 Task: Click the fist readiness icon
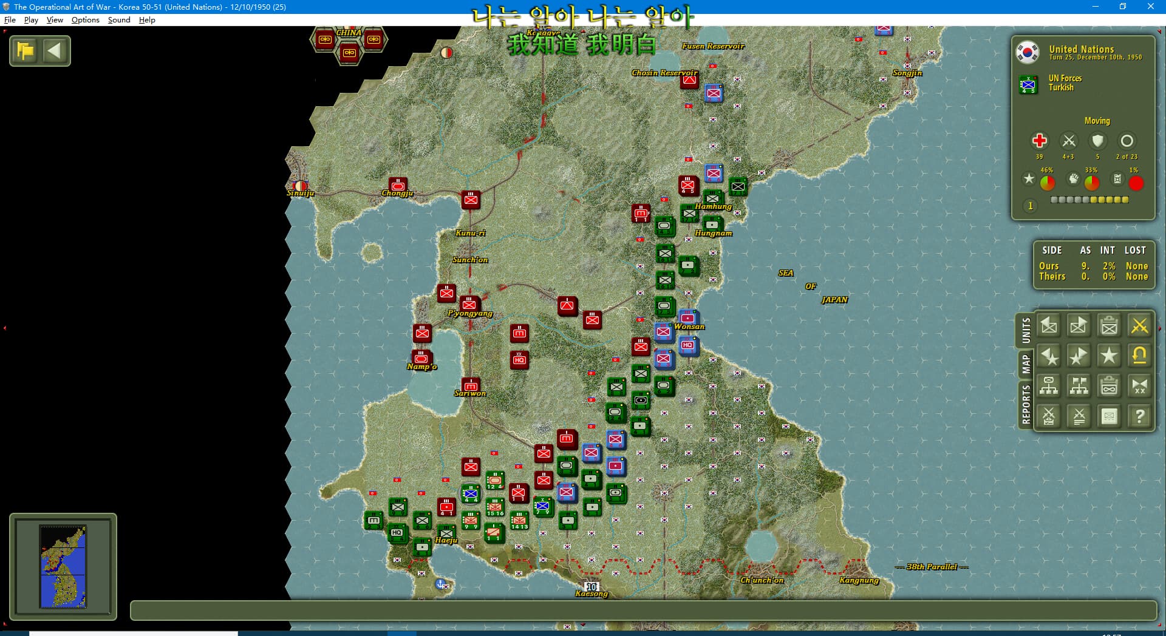pyautogui.click(x=1074, y=178)
